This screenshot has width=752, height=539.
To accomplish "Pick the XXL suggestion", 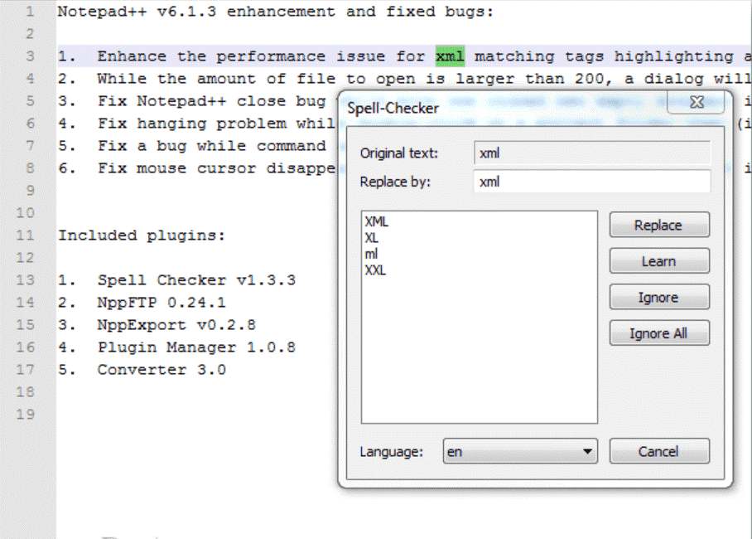I will point(375,270).
